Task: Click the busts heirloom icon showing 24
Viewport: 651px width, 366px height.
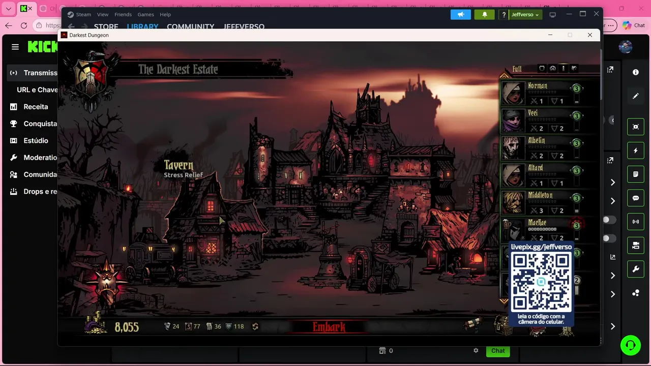Action: [167, 326]
